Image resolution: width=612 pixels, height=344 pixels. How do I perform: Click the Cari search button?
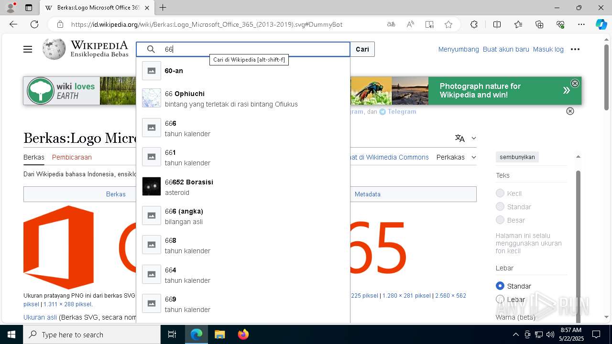coord(362,49)
